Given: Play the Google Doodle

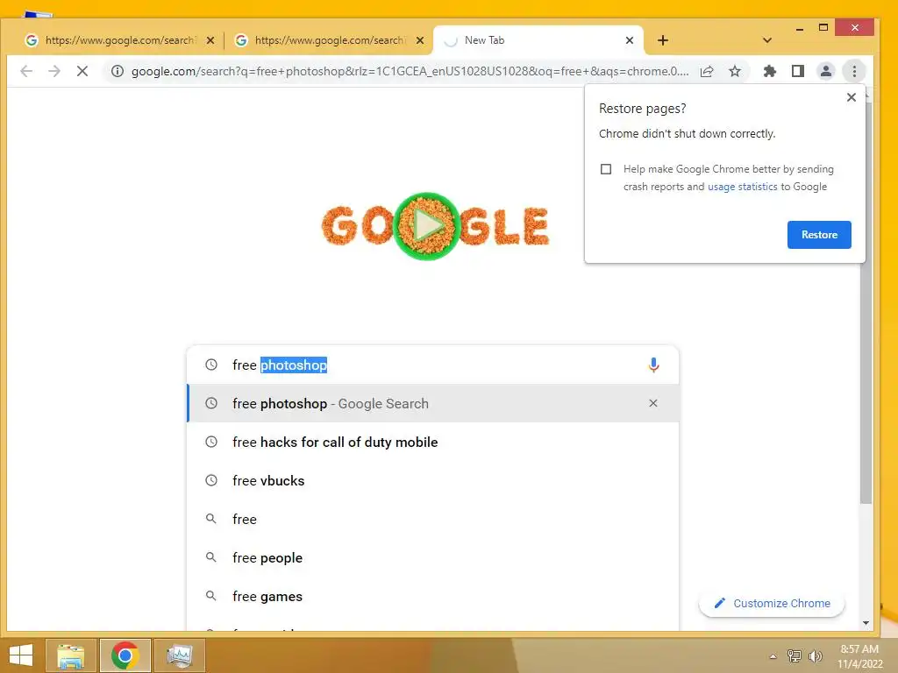Looking at the screenshot, I should tap(426, 226).
